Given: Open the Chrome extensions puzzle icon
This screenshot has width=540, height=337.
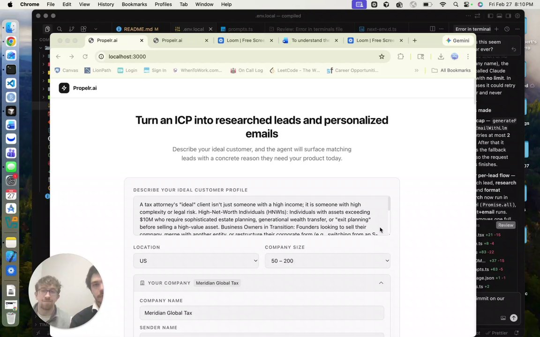Looking at the screenshot, I should coord(400,56).
